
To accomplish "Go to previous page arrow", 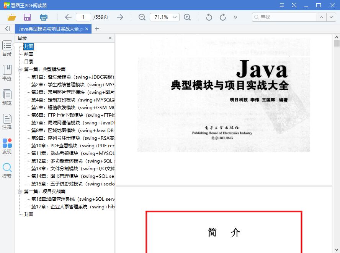I will pyautogui.click(x=68, y=17).
